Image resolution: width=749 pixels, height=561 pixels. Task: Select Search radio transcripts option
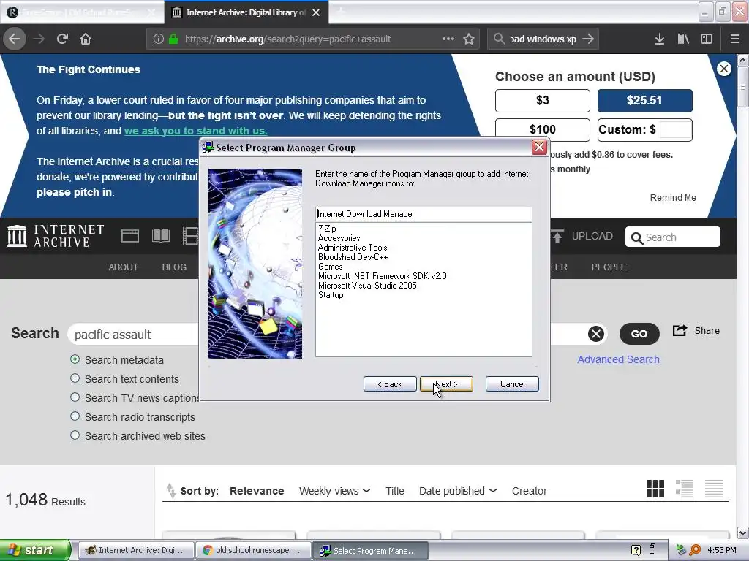(x=75, y=416)
